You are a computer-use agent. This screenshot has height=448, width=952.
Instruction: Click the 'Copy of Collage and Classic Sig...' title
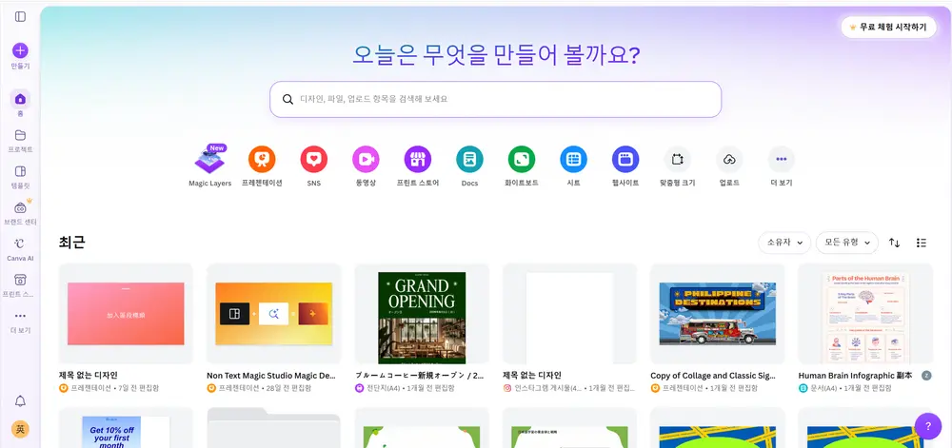click(x=713, y=376)
